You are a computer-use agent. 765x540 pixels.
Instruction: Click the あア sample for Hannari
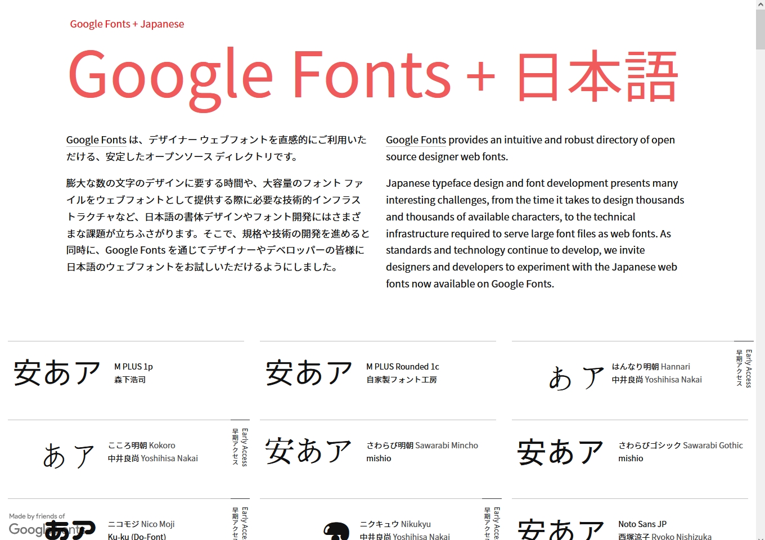(576, 377)
